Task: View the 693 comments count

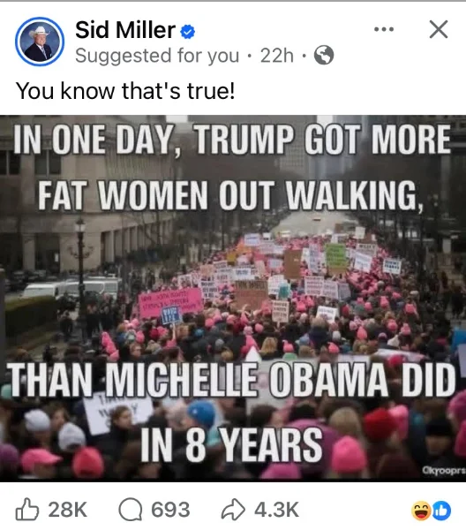Action: pos(170,510)
